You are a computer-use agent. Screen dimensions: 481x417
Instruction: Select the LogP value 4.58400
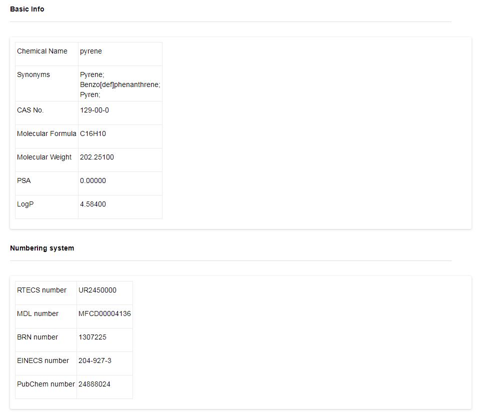tap(93, 204)
